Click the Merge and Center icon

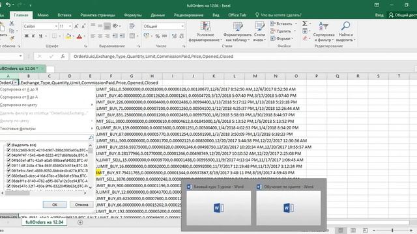point(132,36)
